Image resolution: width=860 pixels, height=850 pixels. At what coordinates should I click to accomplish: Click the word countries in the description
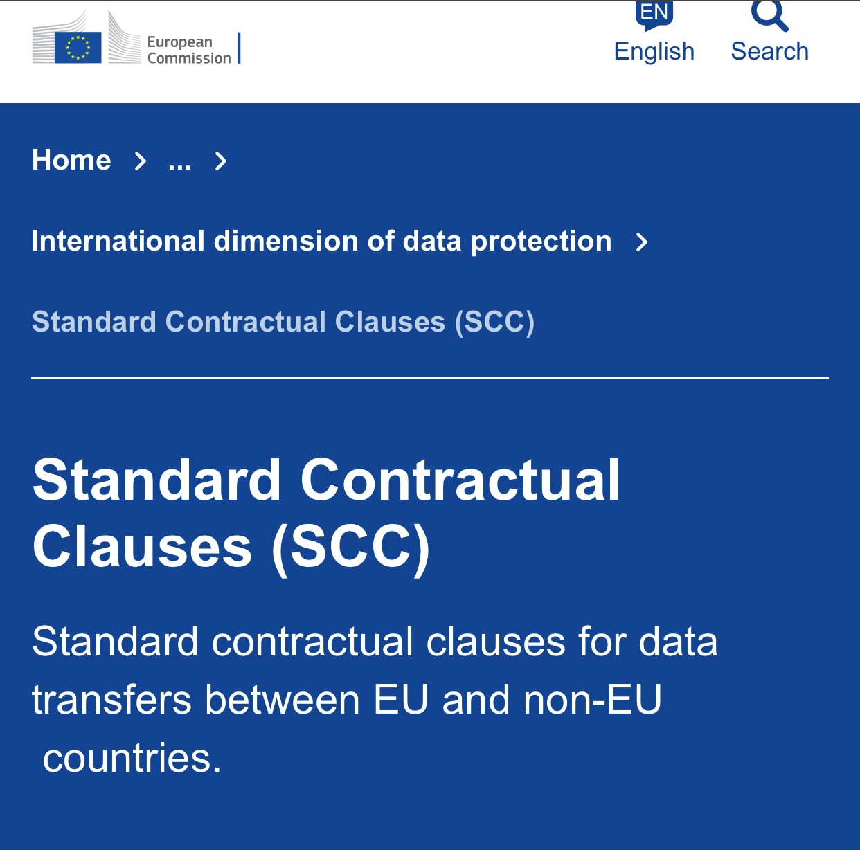pyautogui.click(x=132, y=758)
